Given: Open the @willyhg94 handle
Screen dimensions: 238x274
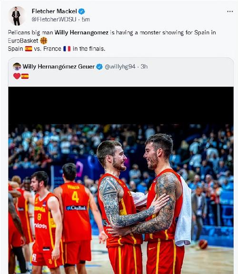Looking at the screenshot, I should [120, 66].
